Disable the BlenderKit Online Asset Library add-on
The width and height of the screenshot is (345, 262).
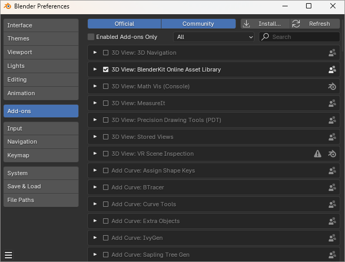pyautogui.click(x=106, y=69)
